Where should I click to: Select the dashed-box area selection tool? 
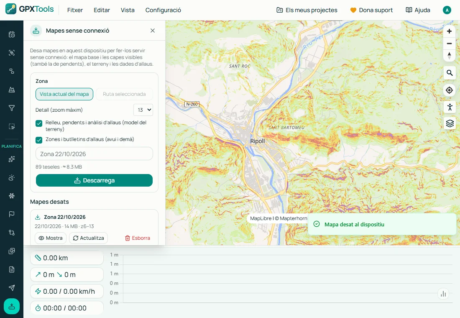coord(12,126)
